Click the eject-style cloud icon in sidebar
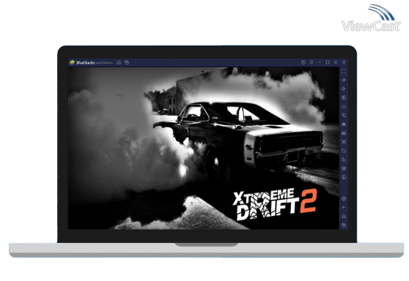 [344, 124]
